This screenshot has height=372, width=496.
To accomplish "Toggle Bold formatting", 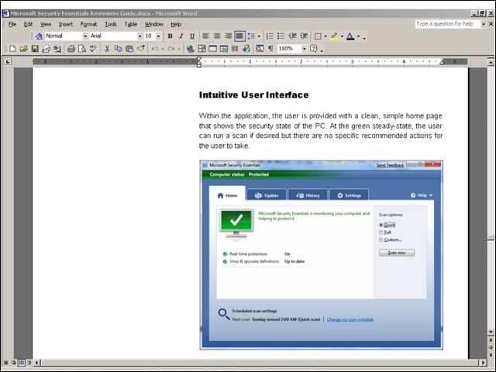I will point(170,36).
